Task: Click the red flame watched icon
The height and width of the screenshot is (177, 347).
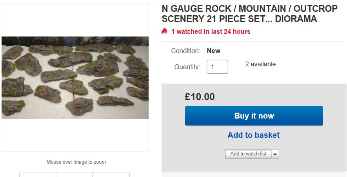Action: (164, 31)
